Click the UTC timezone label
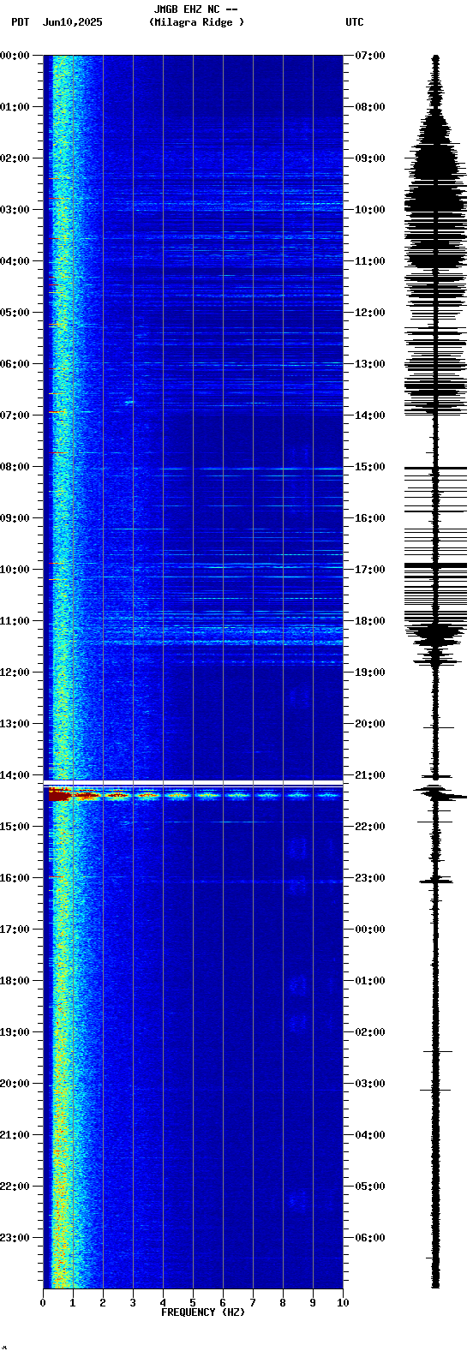Image resolution: width=473 pixels, height=1357 pixels. [x=355, y=22]
